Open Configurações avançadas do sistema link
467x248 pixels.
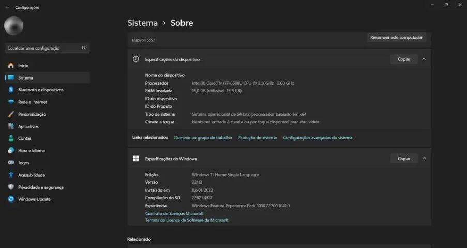click(x=318, y=138)
